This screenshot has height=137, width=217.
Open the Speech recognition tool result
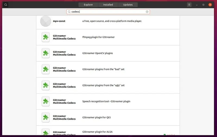pos(108,102)
